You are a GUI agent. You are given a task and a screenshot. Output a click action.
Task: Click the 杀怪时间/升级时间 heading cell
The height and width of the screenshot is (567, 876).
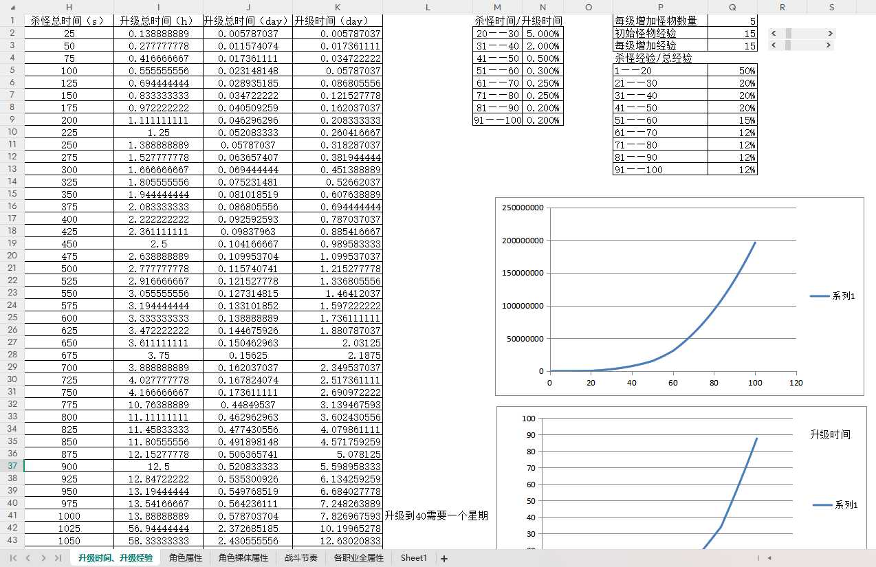click(x=518, y=21)
